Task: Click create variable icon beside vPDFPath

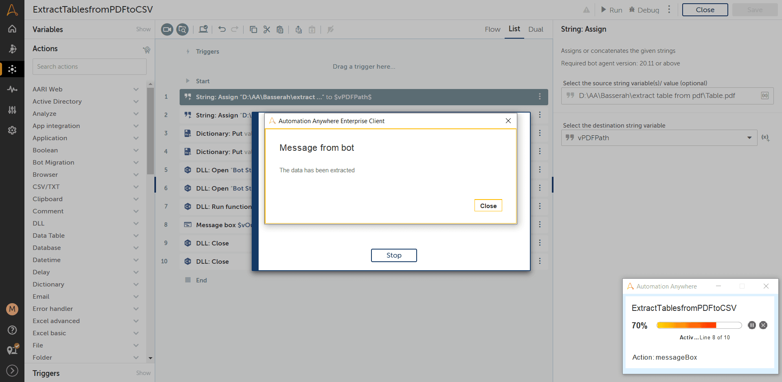Action: click(x=766, y=138)
